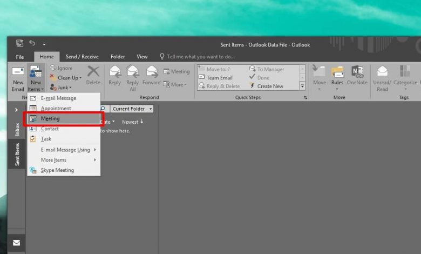This screenshot has width=421, height=254.
Task: Open the Inbox folder in sidebar
Action: pyautogui.click(x=17, y=130)
